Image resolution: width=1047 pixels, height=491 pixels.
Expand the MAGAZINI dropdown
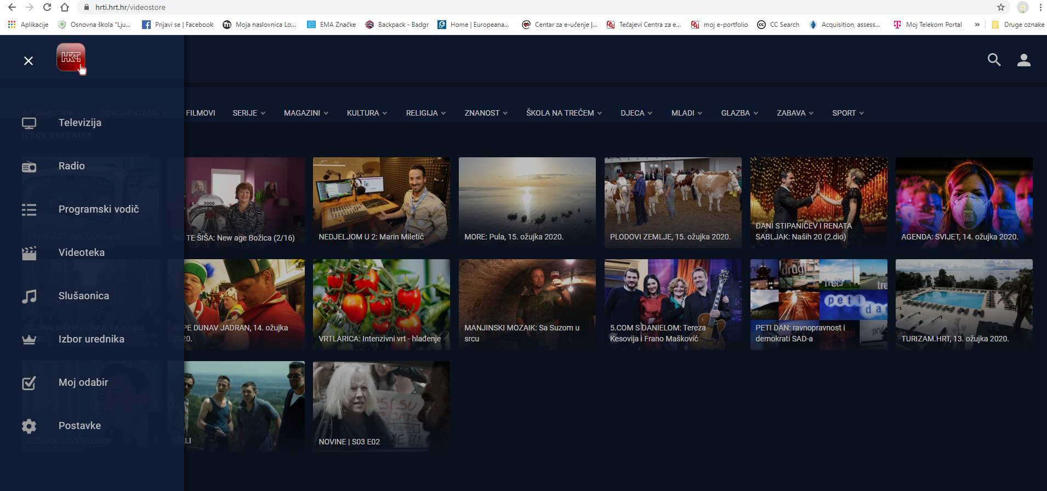(306, 113)
